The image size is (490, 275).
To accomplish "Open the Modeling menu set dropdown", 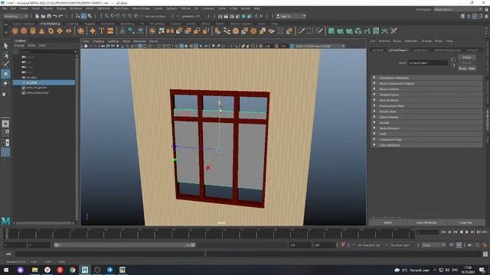I will (15, 16).
